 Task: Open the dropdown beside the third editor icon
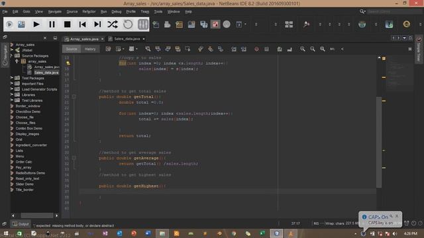point(137,49)
